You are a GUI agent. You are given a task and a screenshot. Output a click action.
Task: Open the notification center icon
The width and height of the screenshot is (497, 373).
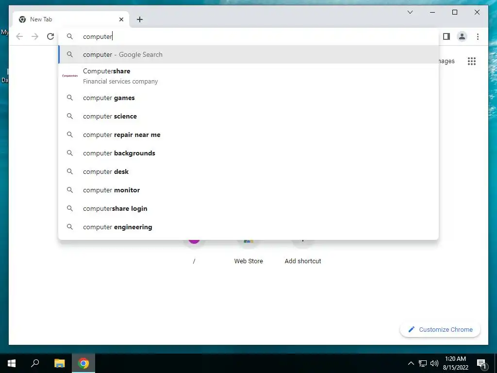(481, 363)
